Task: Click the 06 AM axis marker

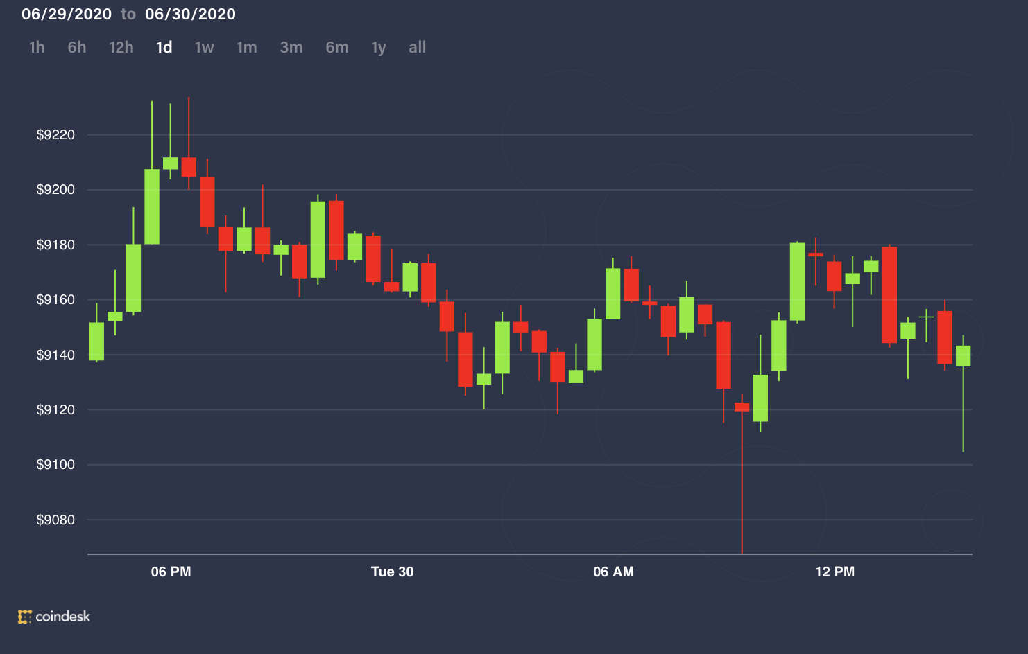Action: tap(613, 572)
